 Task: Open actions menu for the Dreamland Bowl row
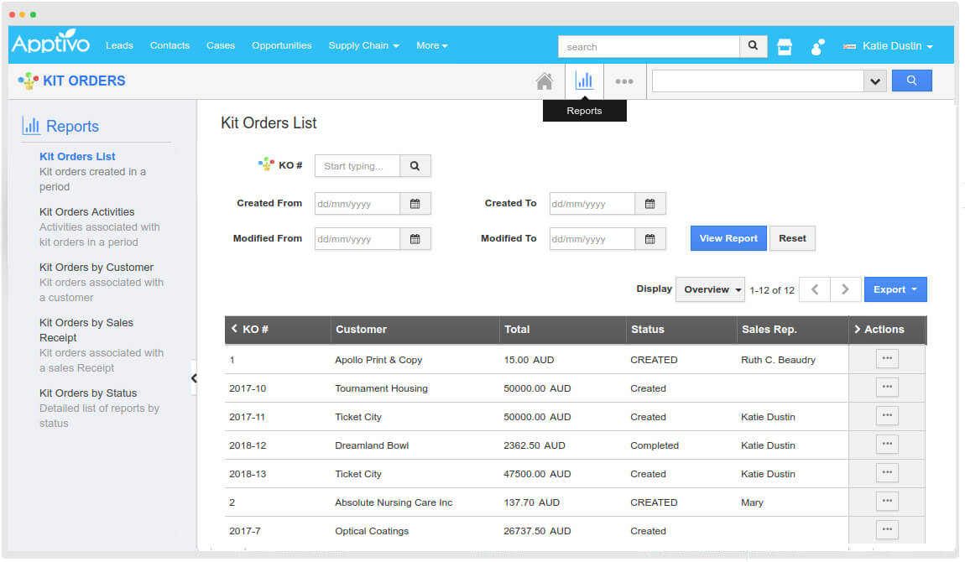tap(886, 444)
